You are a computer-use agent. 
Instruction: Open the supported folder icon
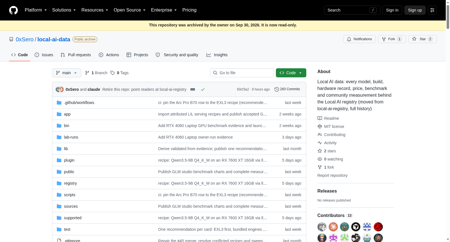click(59, 218)
